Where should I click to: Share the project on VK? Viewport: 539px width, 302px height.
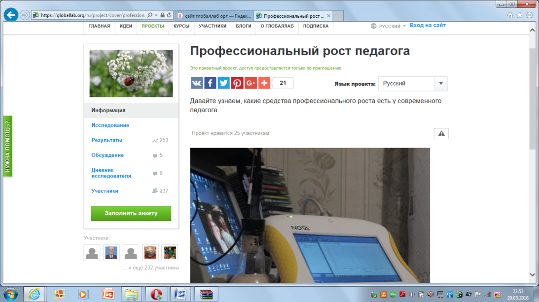[x=196, y=83]
